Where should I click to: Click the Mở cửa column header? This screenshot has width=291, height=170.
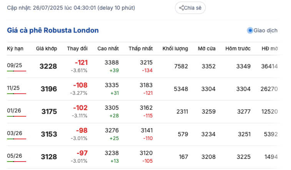click(x=207, y=49)
